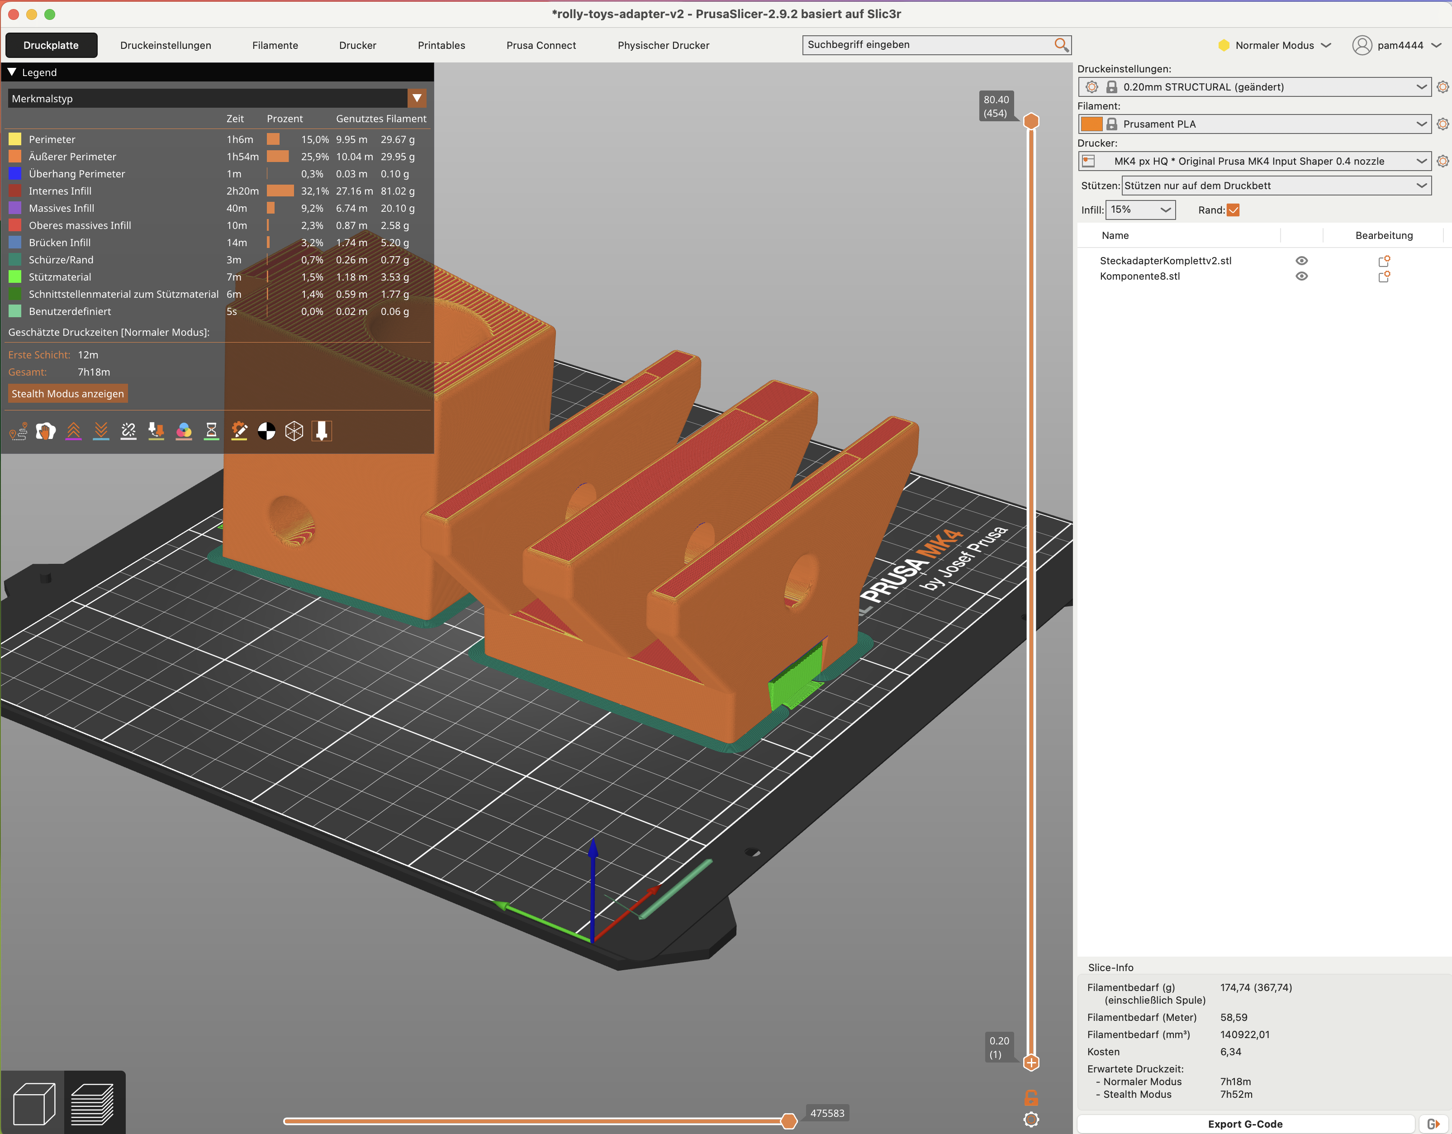Open print settings gear at row end

click(1442, 87)
